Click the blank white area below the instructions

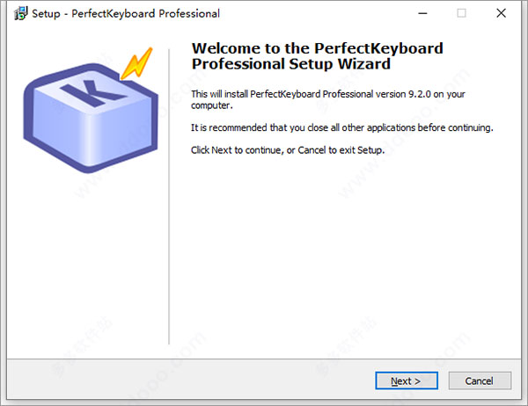(343, 252)
